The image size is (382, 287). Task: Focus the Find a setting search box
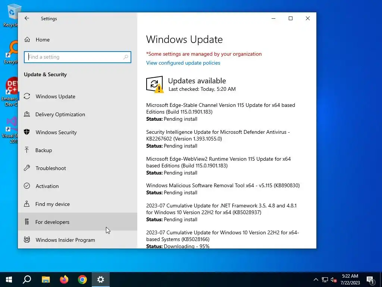(x=78, y=57)
